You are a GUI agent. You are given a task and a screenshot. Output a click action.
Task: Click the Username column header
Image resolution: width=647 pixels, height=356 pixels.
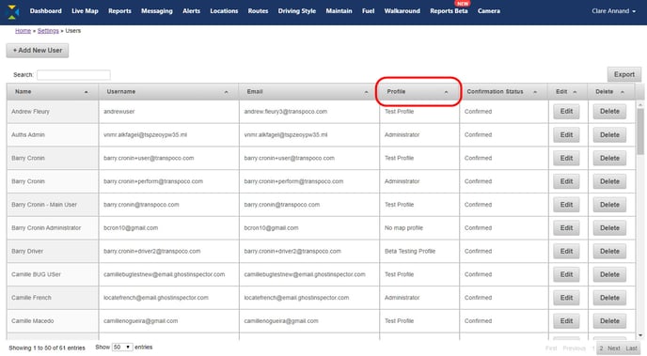coord(168,92)
